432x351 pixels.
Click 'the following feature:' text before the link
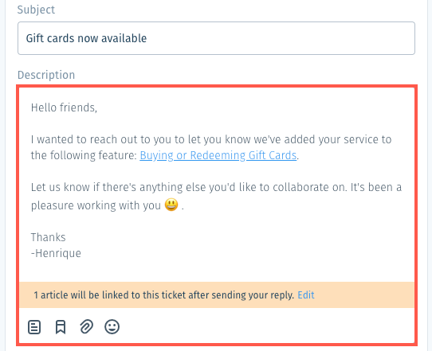coord(84,155)
